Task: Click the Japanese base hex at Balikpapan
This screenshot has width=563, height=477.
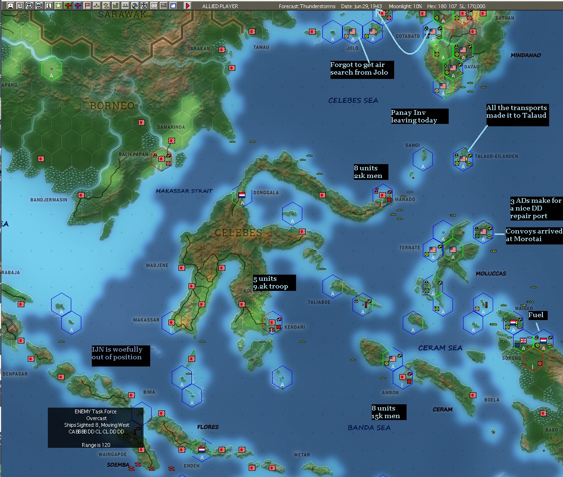Action: pyautogui.click(x=162, y=159)
